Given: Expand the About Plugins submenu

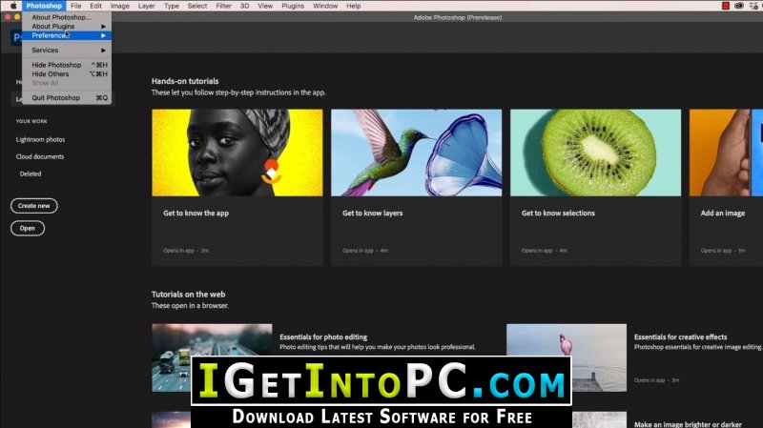Looking at the screenshot, I should (x=67, y=27).
